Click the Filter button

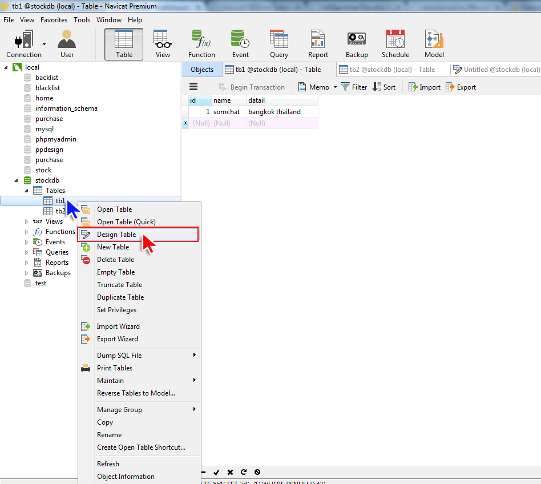pyautogui.click(x=354, y=87)
